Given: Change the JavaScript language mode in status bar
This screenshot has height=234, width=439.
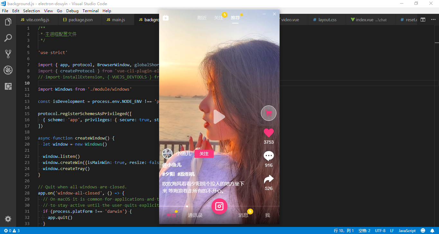Looking at the screenshot, I should 407,230.
